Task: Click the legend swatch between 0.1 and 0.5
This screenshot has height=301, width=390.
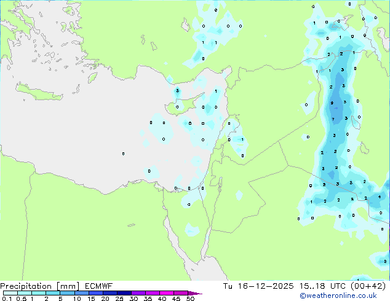Action: coord(10,293)
